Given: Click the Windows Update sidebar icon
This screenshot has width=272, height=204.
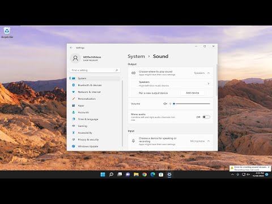Looking at the screenshot, I should click(x=74, y=146).
